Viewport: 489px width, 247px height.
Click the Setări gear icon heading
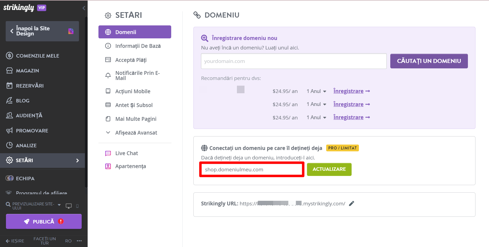pos(108,15)
